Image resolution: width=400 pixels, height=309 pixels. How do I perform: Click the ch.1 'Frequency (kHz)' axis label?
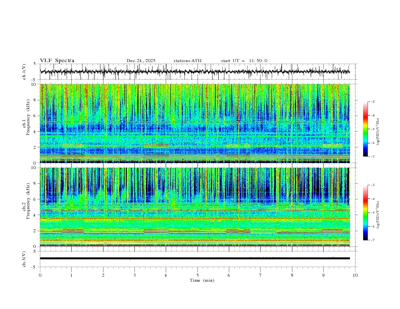tap(28, 118)
